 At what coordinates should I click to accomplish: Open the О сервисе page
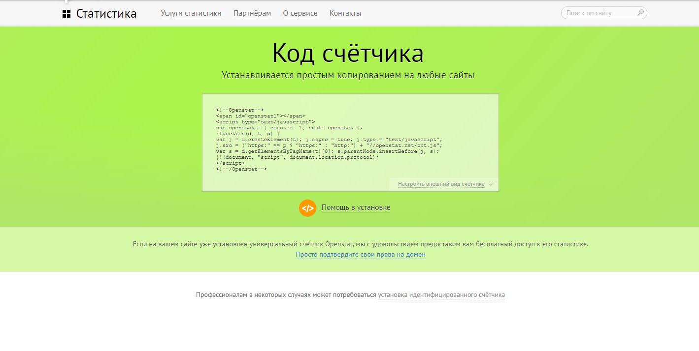click(x=300, y=13)
